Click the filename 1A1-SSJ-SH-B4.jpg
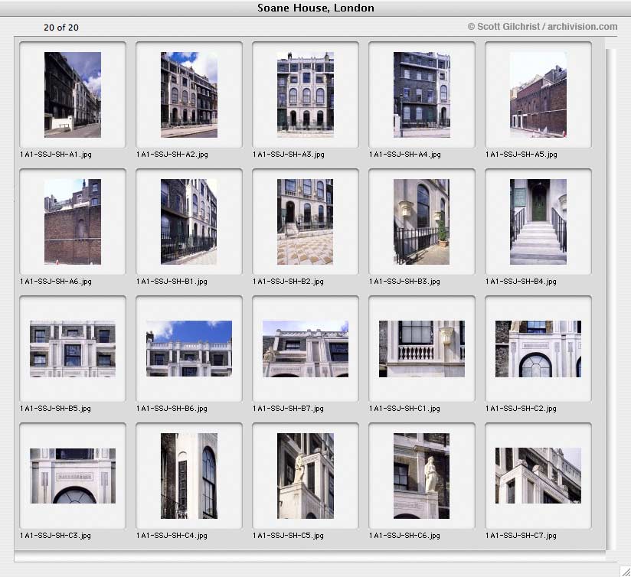631x577 pixels. [521, 282]
